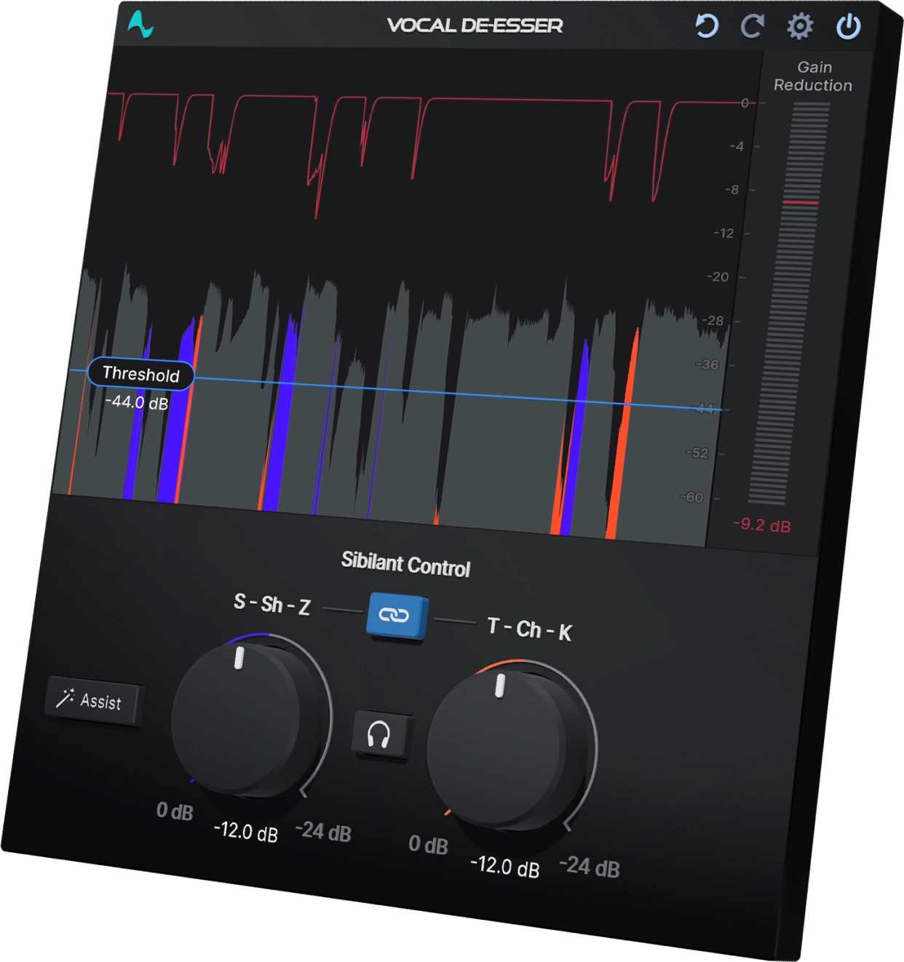Image resolution: width=904 pixels, height=962 pixels.
Task: Click the T - Ch - K label
Action: [529, 629]
